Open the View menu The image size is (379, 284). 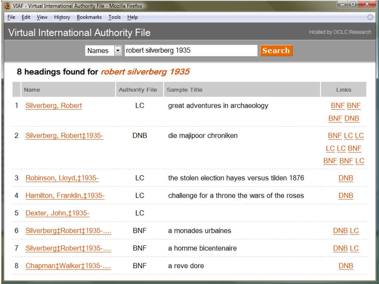42,17
